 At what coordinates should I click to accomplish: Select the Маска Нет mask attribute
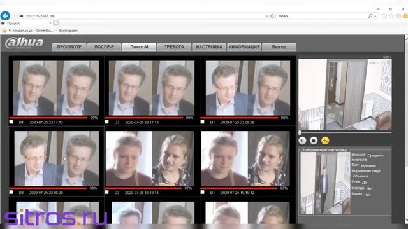[x=361, y=194]
